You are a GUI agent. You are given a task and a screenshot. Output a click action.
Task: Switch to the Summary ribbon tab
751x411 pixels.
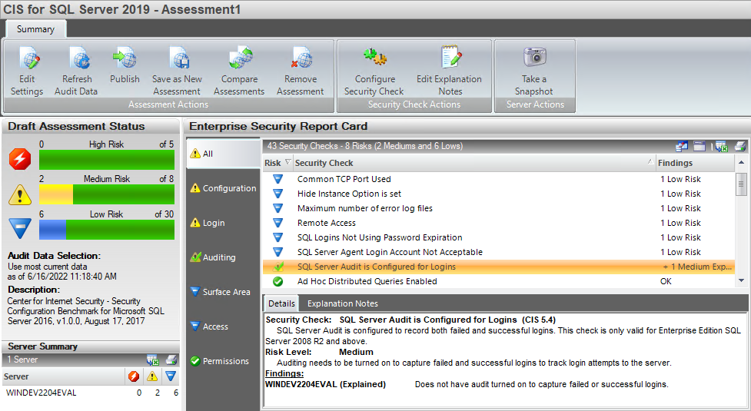coord(35,29)
